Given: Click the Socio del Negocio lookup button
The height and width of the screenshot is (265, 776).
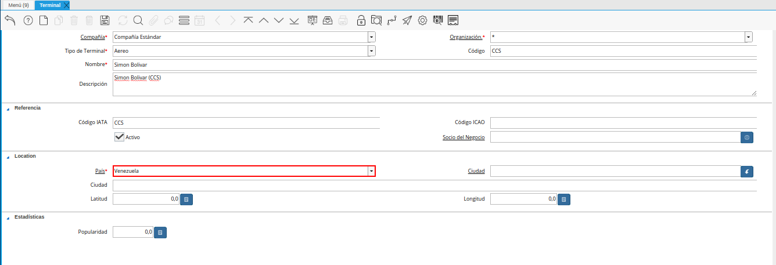Looking at the screenshot, I should [x=747, y=137].
